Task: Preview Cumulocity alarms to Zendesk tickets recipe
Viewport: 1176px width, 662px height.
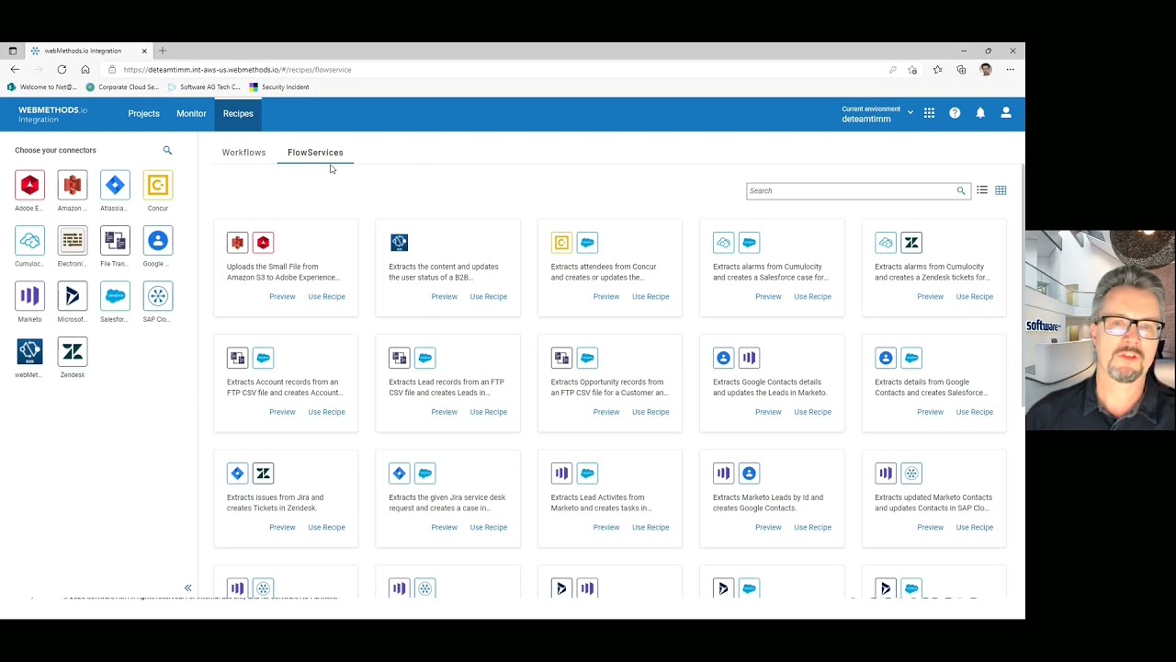Action: pyautogui.click(x=930, y=296)
